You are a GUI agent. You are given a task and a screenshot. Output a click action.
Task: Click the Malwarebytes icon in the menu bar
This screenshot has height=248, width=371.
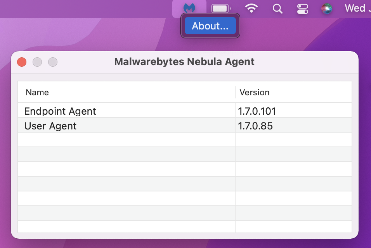189,8
